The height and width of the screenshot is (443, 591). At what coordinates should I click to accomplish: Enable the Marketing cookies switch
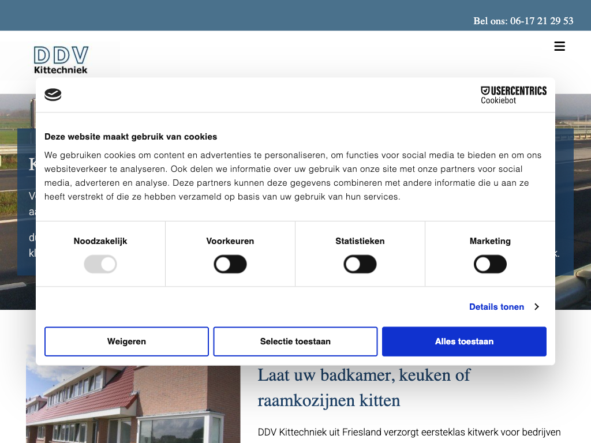tap(490, 265)
